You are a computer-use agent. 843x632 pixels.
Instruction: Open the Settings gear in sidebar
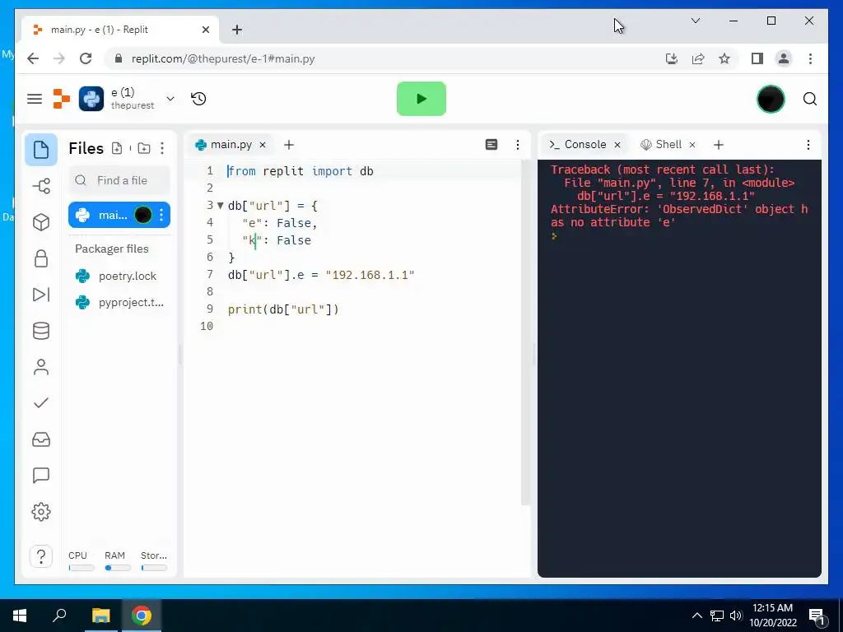coord(41,512)
